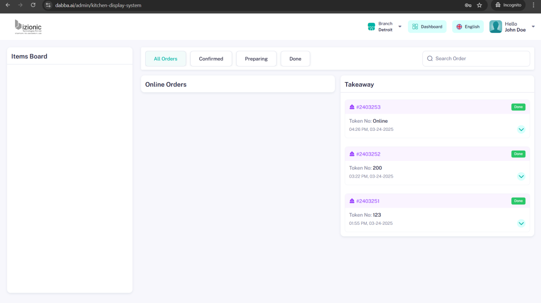Click the Search Order input field
The width and height of the screenshot is (541, 303).
point(476,58)
